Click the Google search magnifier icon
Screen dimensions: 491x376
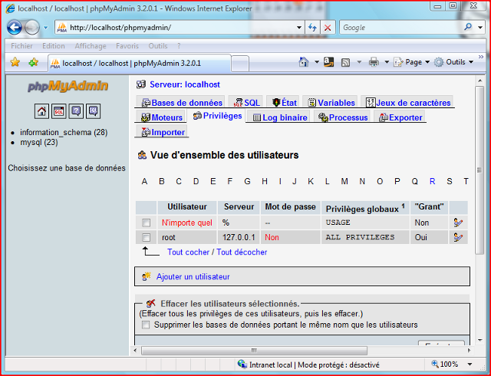[468, 28]
